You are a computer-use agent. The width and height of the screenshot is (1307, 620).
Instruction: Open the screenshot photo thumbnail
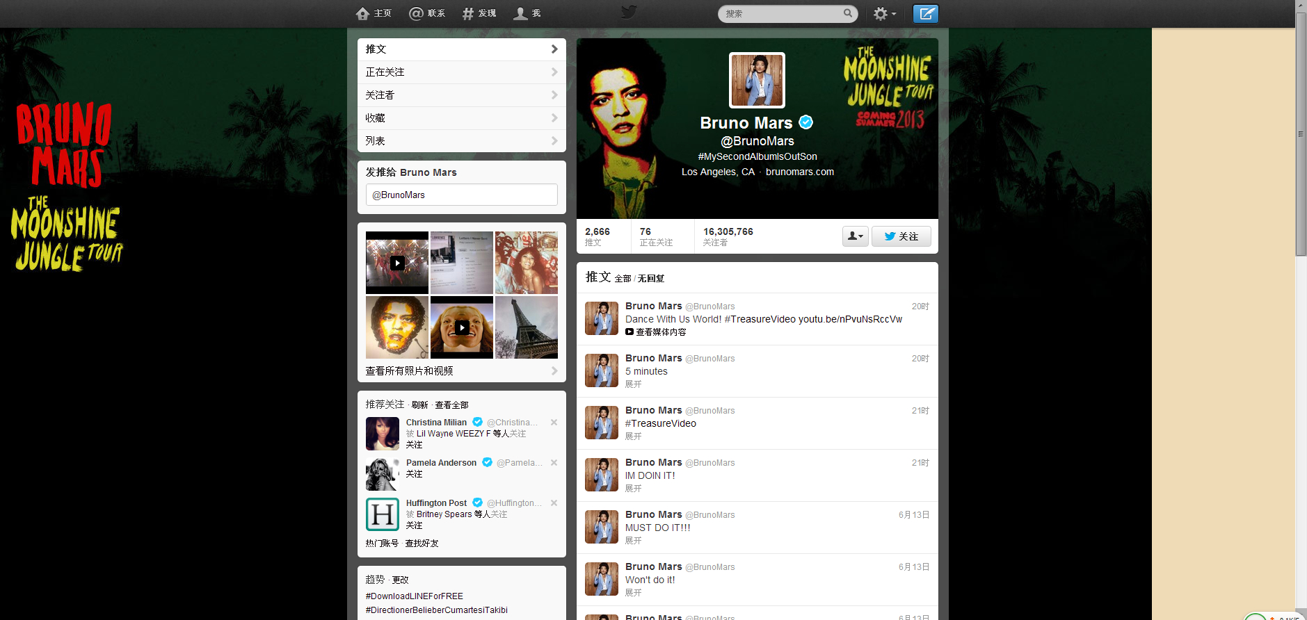462,263
